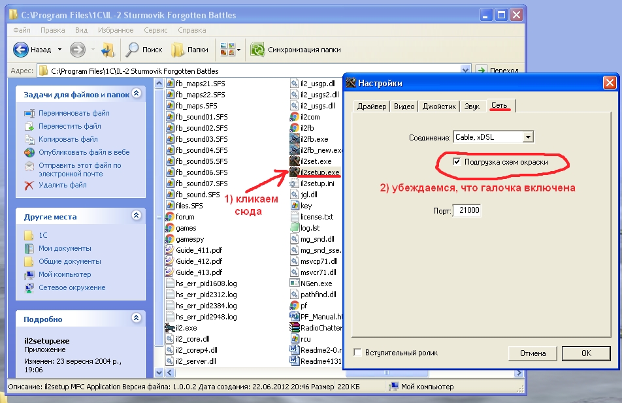
Task: Open Search (Поиск) magnifier in toolbar
Action: point(132,50)
